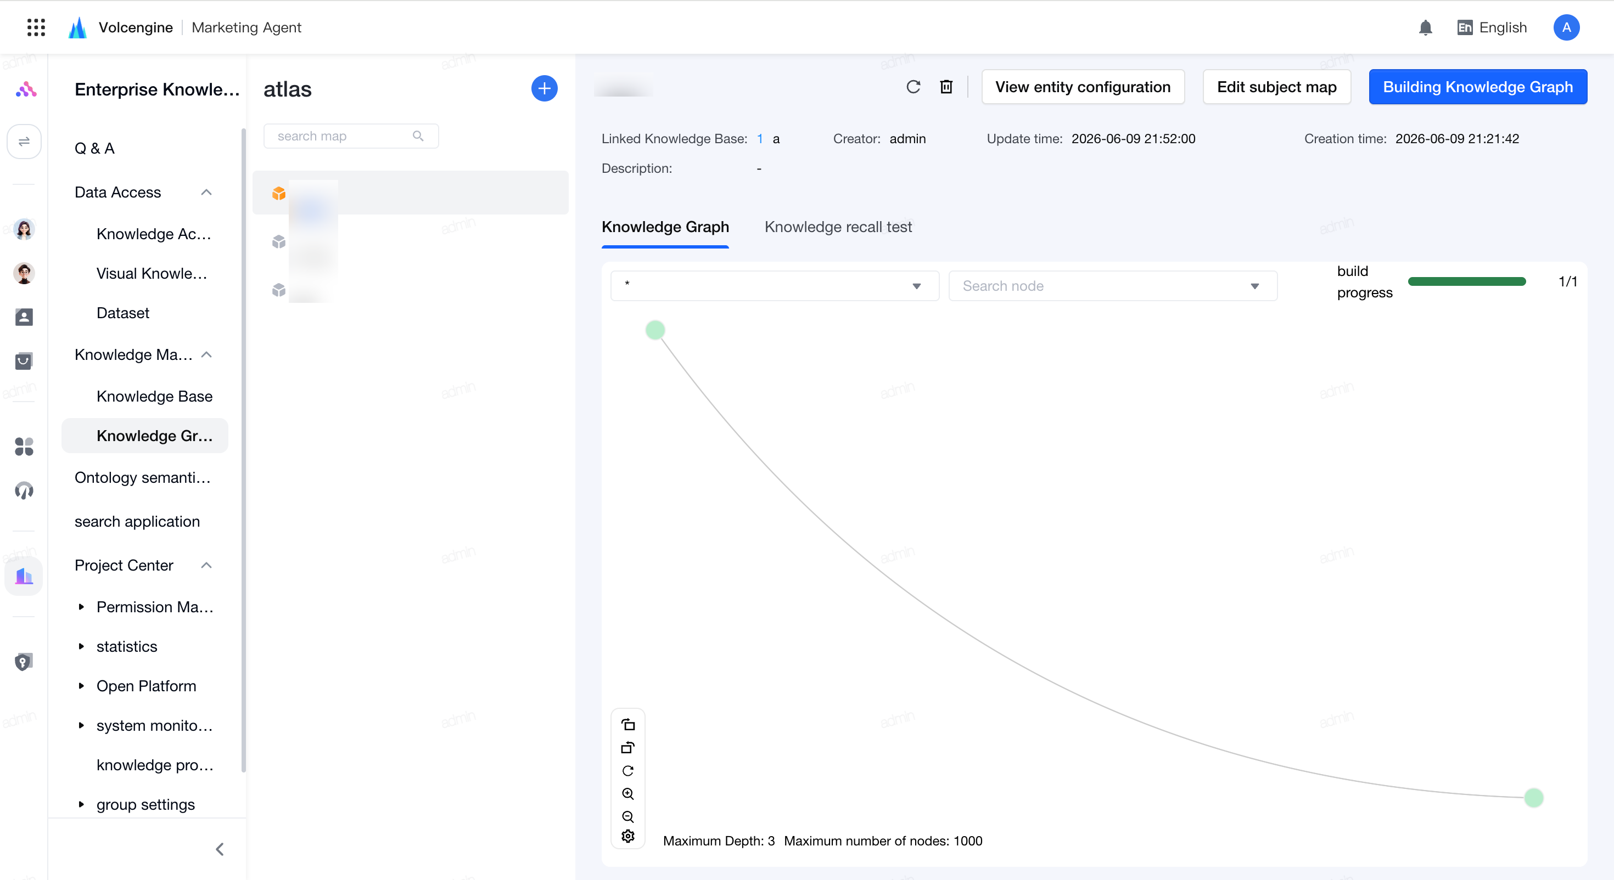
Task: Open graph canvas settings gear
Action: tap(628, 836)
